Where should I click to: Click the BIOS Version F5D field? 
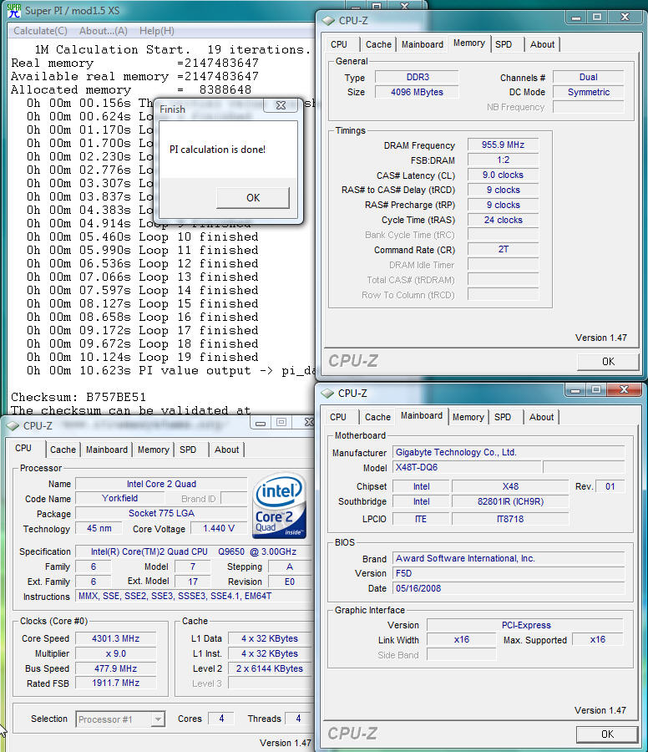[x=509, y=573]
